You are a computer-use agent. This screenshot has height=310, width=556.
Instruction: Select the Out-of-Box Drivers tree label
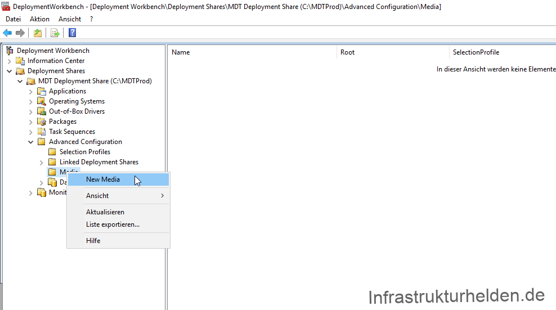click(x=77, y=111)
